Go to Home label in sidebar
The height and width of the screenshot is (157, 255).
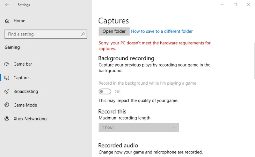click(x=19, y=21)
